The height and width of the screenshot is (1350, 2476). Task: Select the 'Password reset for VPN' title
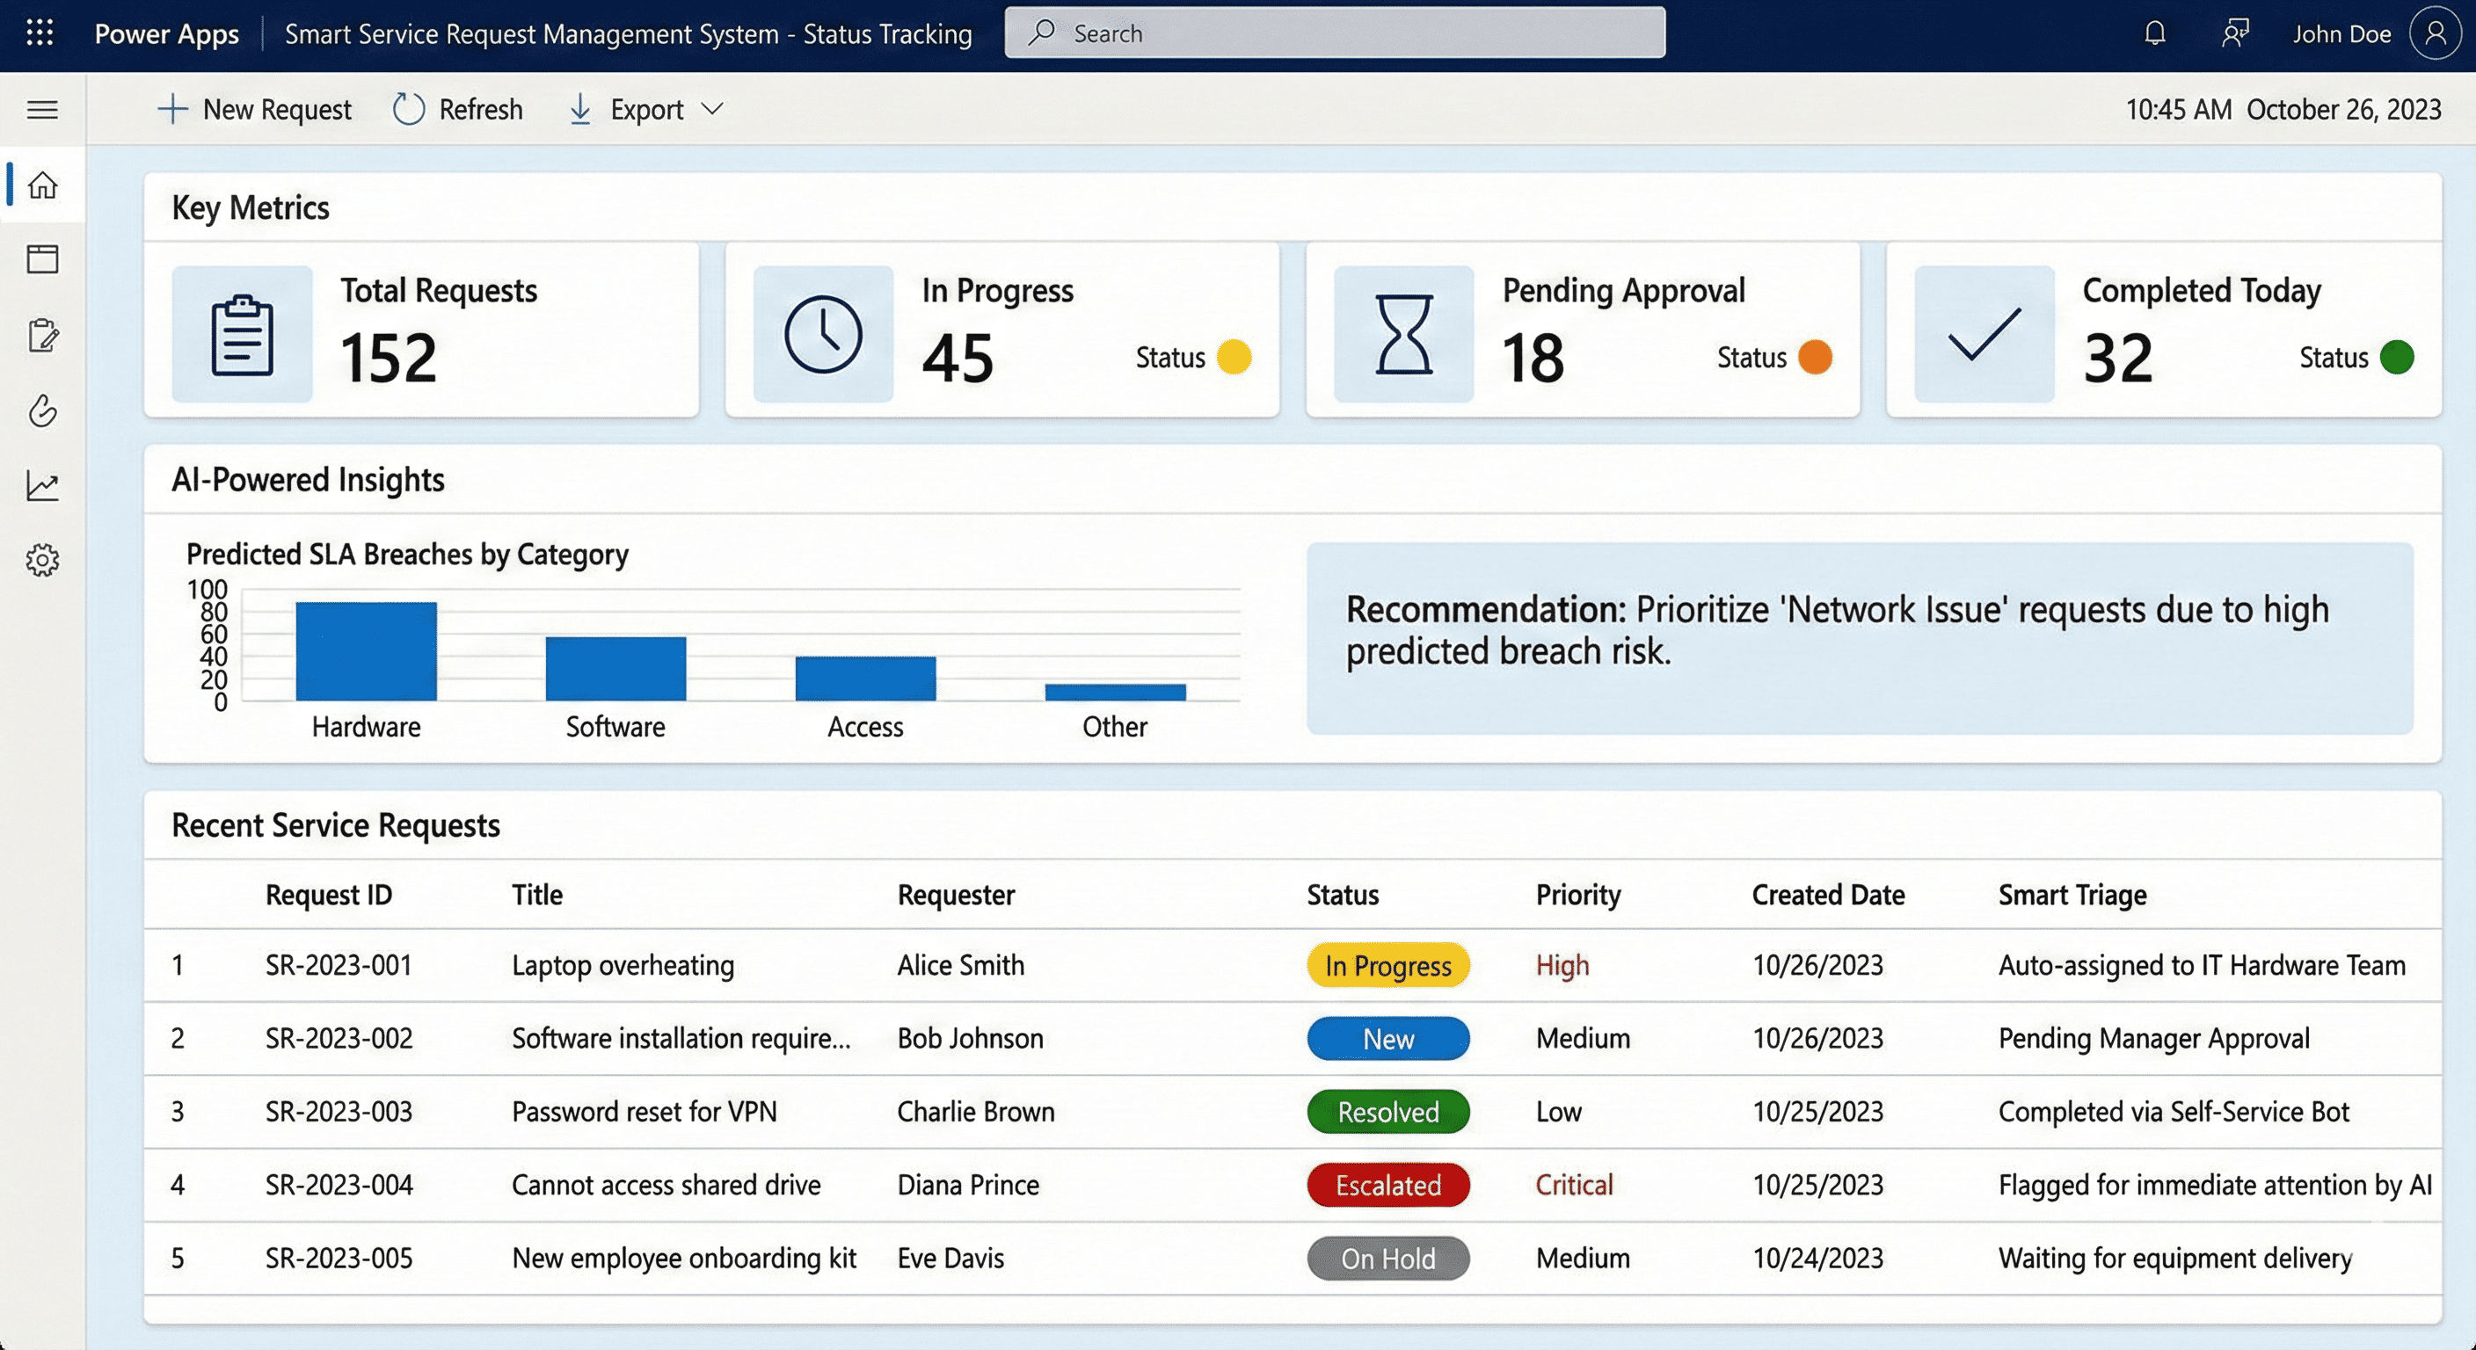coord(644,1112)
